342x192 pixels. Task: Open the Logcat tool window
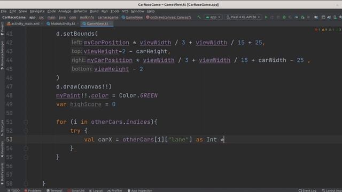click(96, 190)
